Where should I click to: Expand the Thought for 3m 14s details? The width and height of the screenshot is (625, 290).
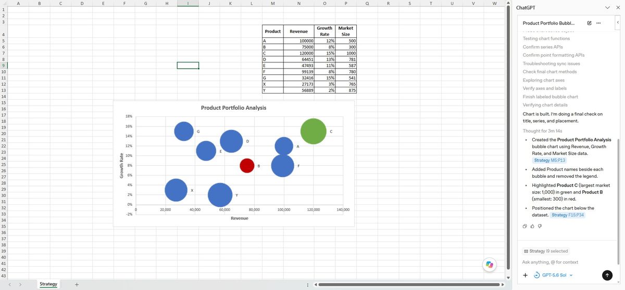(542, 131)
